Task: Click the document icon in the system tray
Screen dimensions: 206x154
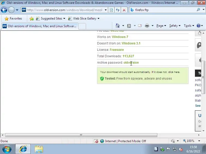Action: pyautogui.click(x=156, y=149)
